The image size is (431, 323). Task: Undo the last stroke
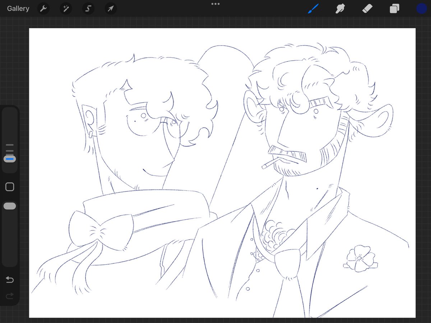coord(10,280)
